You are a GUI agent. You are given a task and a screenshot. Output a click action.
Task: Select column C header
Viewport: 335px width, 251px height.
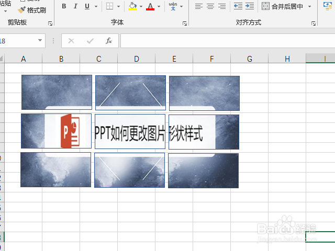[99, 59]
